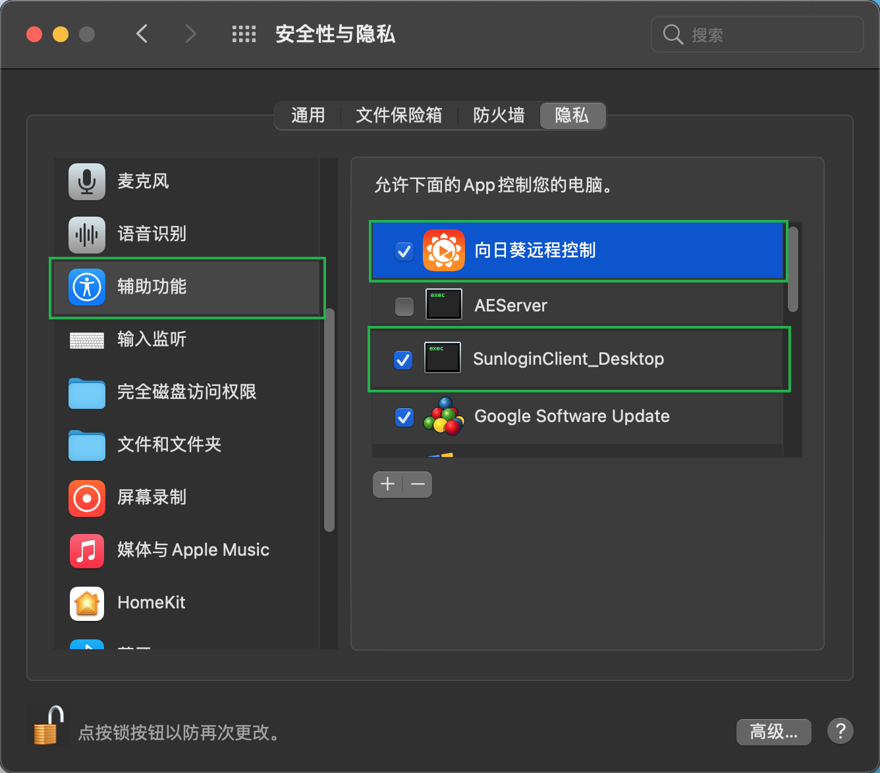Select the Input Monitoring (输入监听) keyboard icon

coord(87,340)
